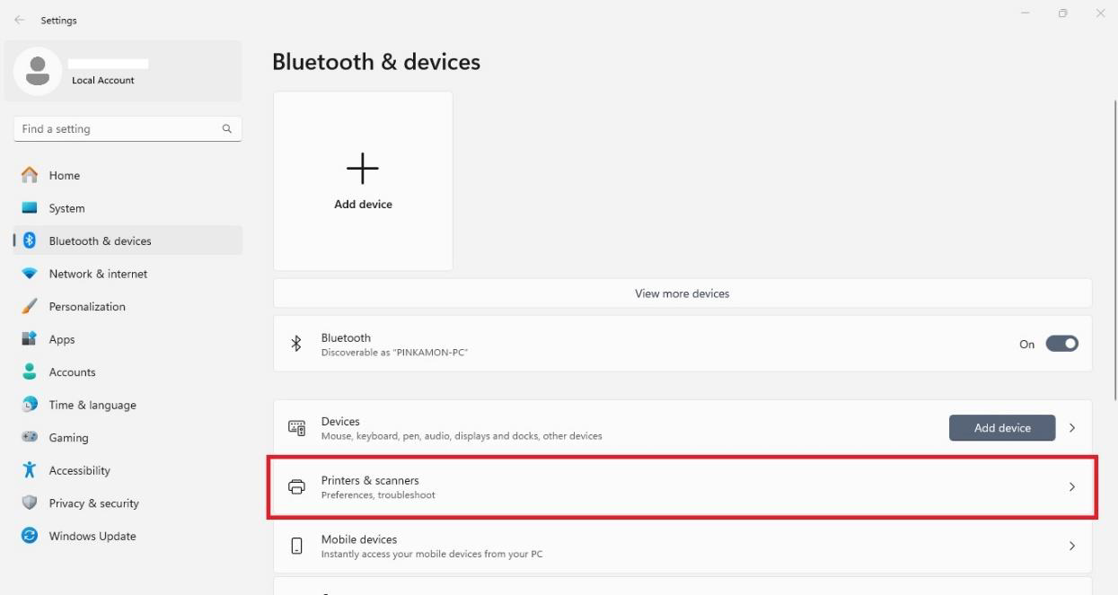Image resolution: width=1118 pixels, height=595 pixels.
Task: Expand the Devices row chevron
Action: tap(1072, 428)
